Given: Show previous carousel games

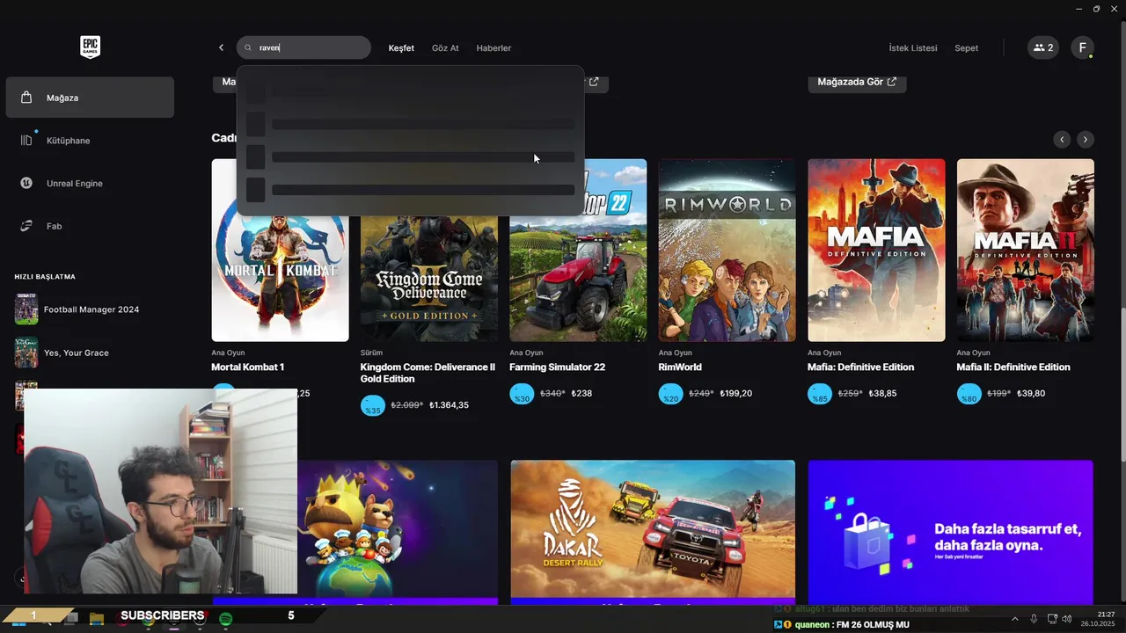Looking at the screenshot, I should (1062, 139).
